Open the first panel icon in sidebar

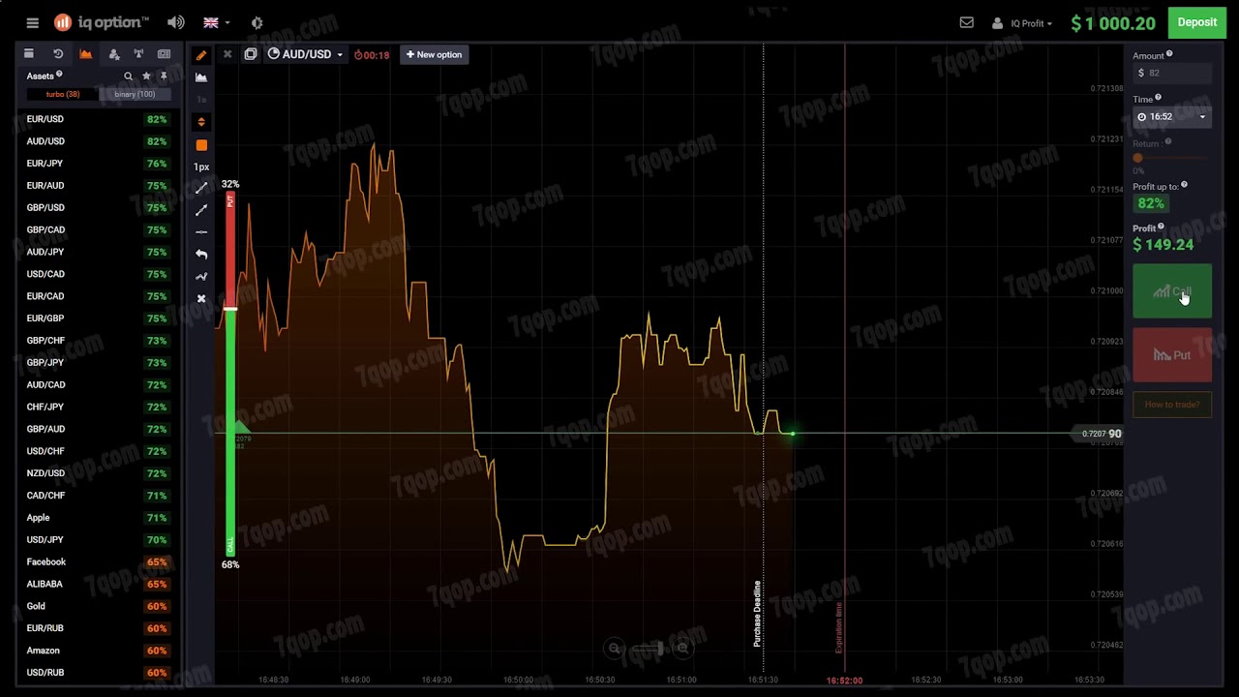coord(29,54)
